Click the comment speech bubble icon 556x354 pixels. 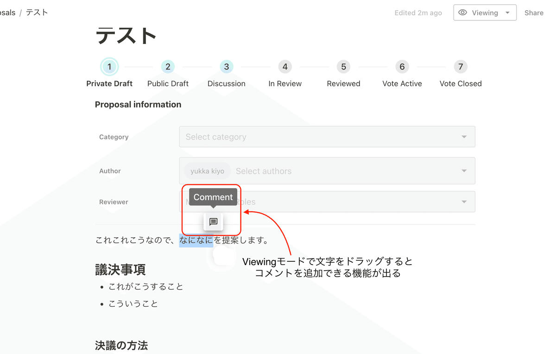(x=213, y=221)
